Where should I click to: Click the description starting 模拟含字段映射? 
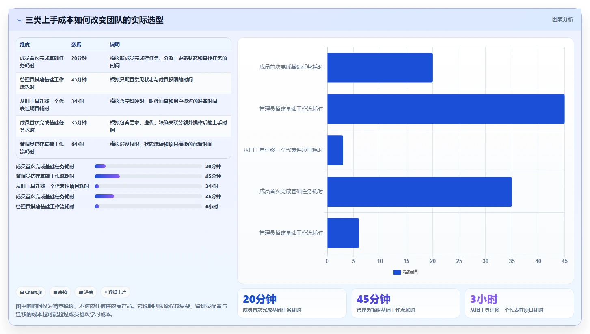click(164, 101)
